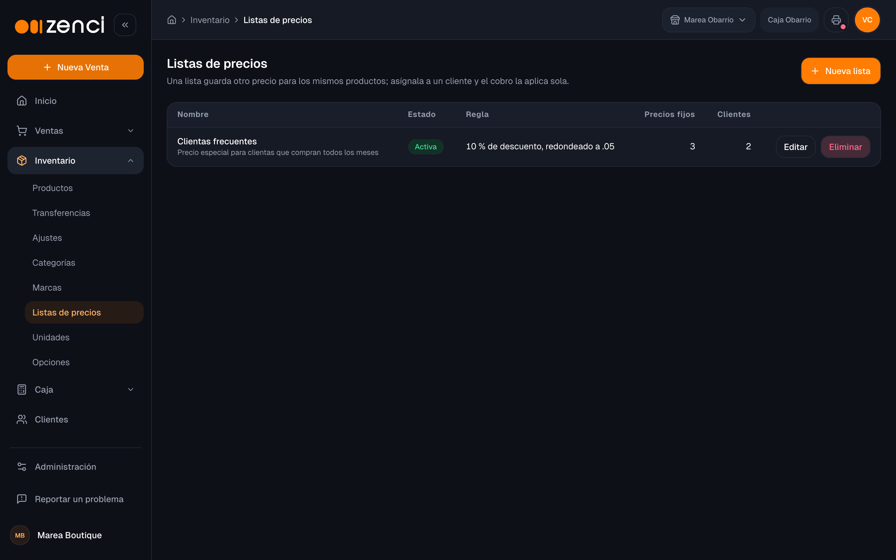896x560 pixels.
Task: Click the home icon in the breadcrumb
Action: coord(171,20)
